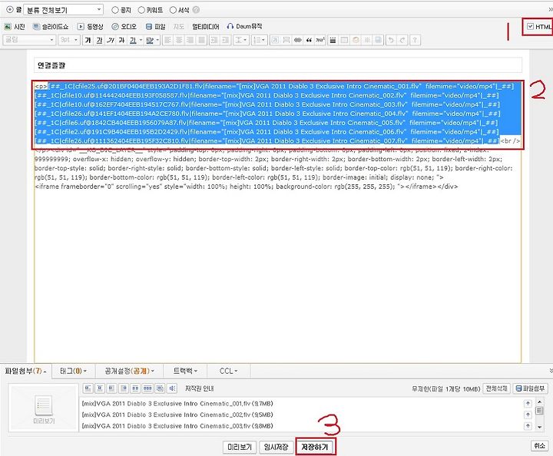Click 전체삭제 to delete all attachments
553x456 pixels.
(x=497, y=388)
